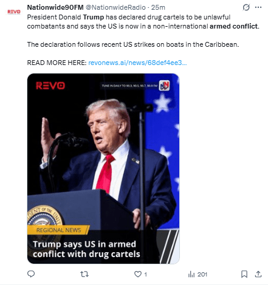The height and width of the screenshot is (285, 268).
Task: Open the Trump news image thumbnail
Action: click(103, 168)
